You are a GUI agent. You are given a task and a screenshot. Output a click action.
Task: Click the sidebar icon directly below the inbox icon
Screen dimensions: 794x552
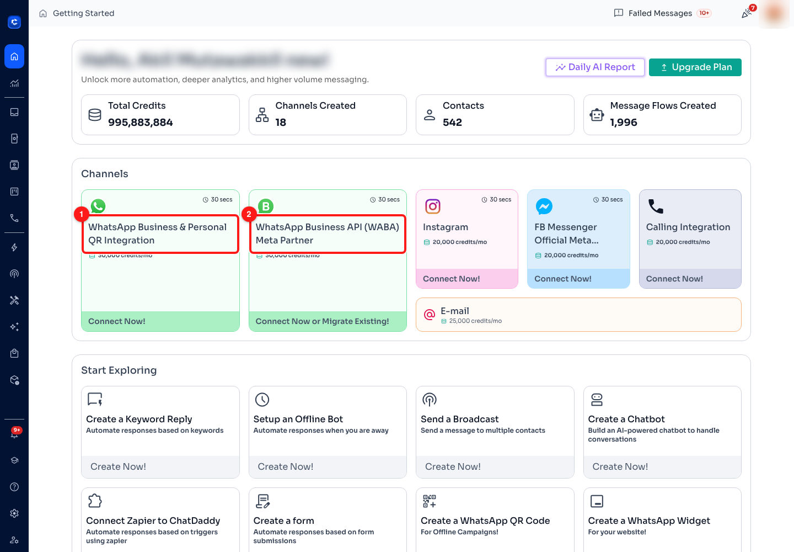coord(14,139)
